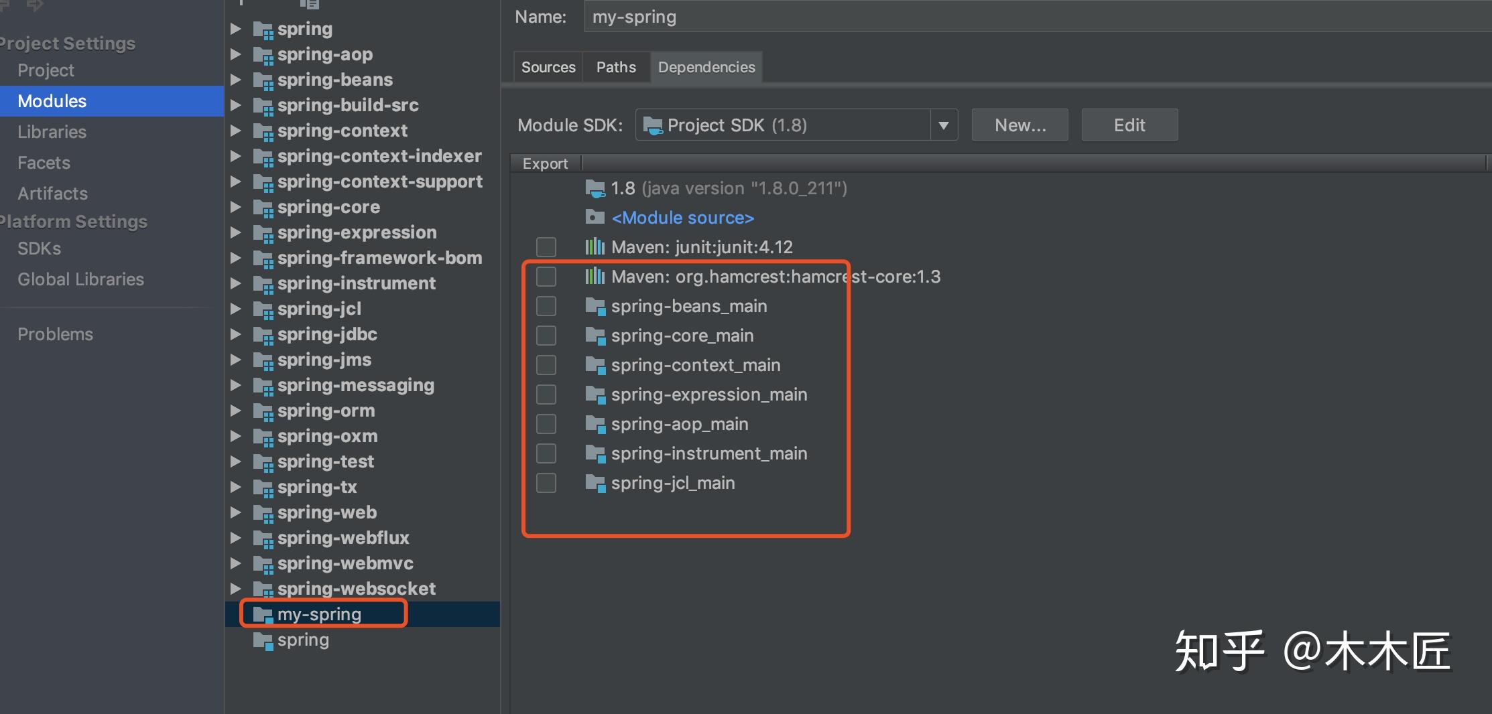Select the Dependencies tab
This screenshot has width=1492, height=714.
pos(706,67)
